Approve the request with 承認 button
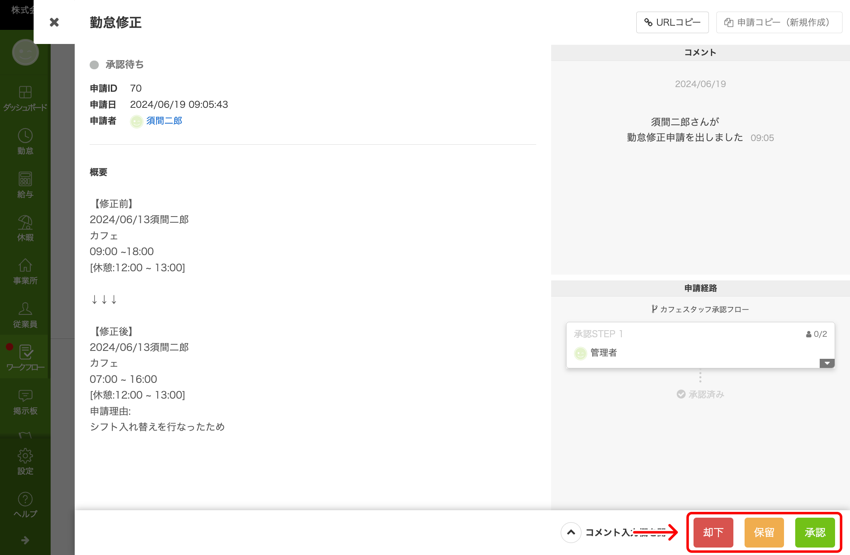 click(x=815, y=532)
